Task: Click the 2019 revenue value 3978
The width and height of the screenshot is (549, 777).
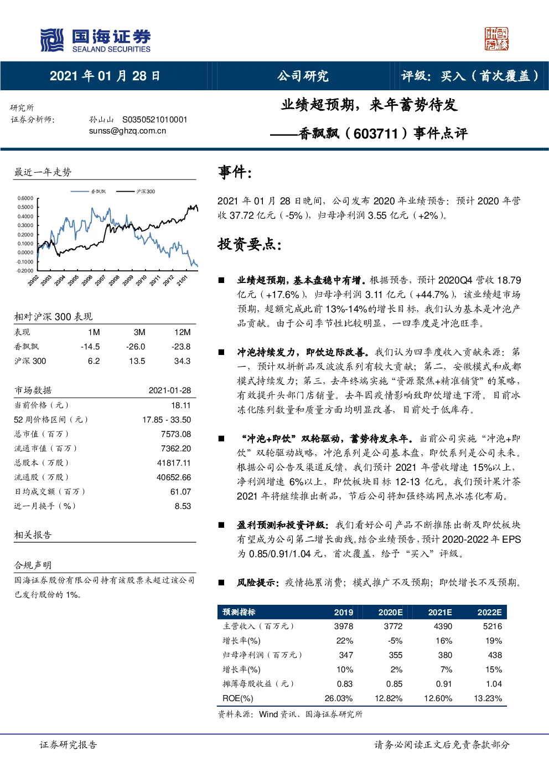Action: [x=344, y=626]
